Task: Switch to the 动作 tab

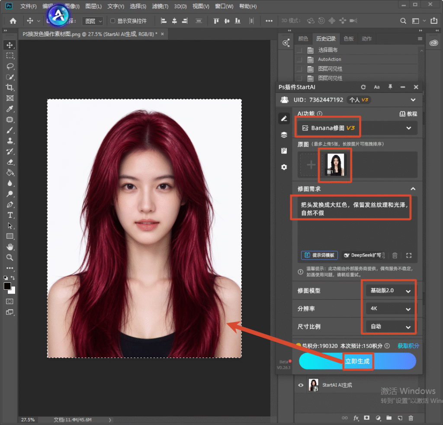Action: [x=366, y=38]
